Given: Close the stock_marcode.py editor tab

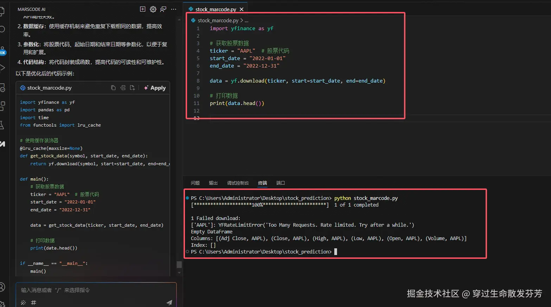Looking at the screenshot, I should coord(242,9).
